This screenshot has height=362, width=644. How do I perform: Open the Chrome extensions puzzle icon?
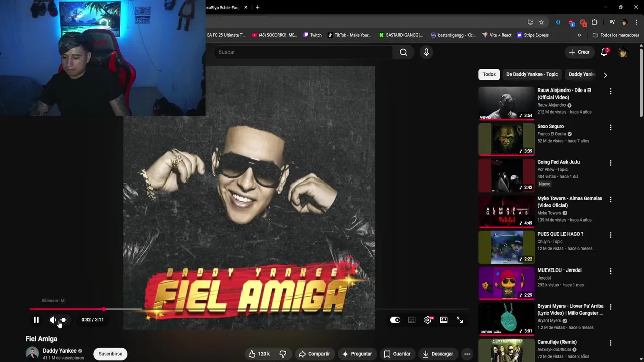[595, 22]
